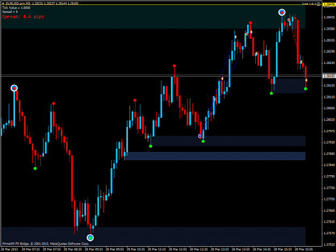Select the large support zone at the chart bottom

pyautogui.click(x=153, y=236)
